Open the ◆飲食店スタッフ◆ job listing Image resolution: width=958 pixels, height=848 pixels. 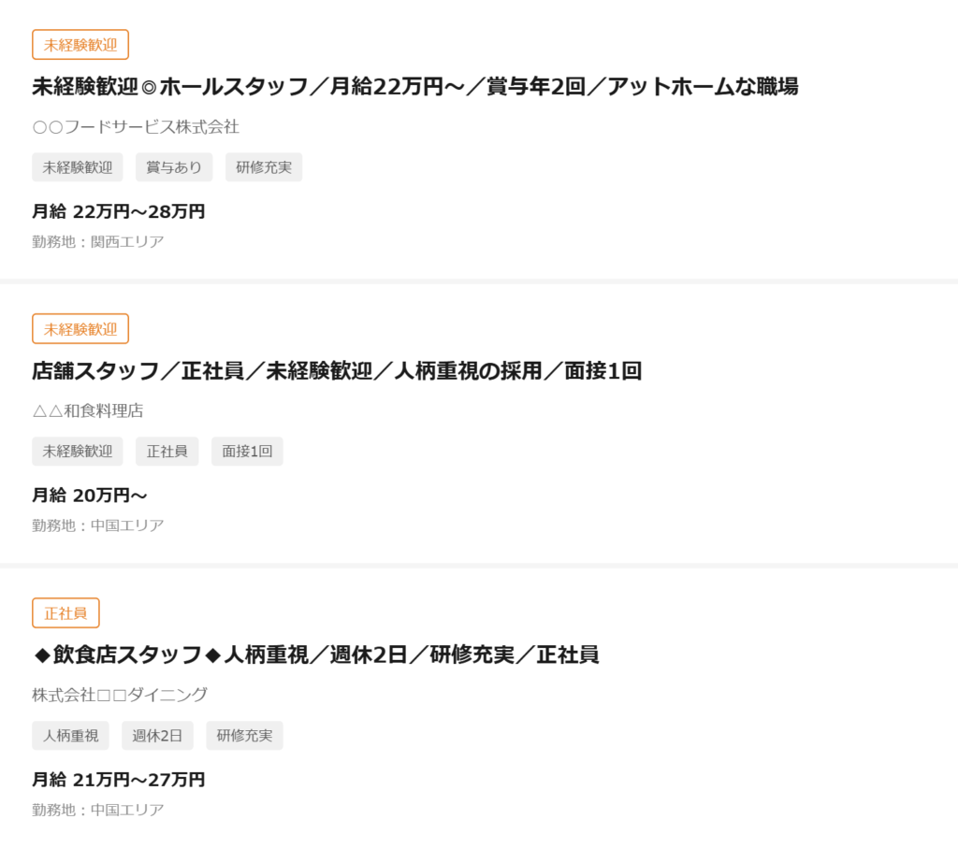point(318,655)
